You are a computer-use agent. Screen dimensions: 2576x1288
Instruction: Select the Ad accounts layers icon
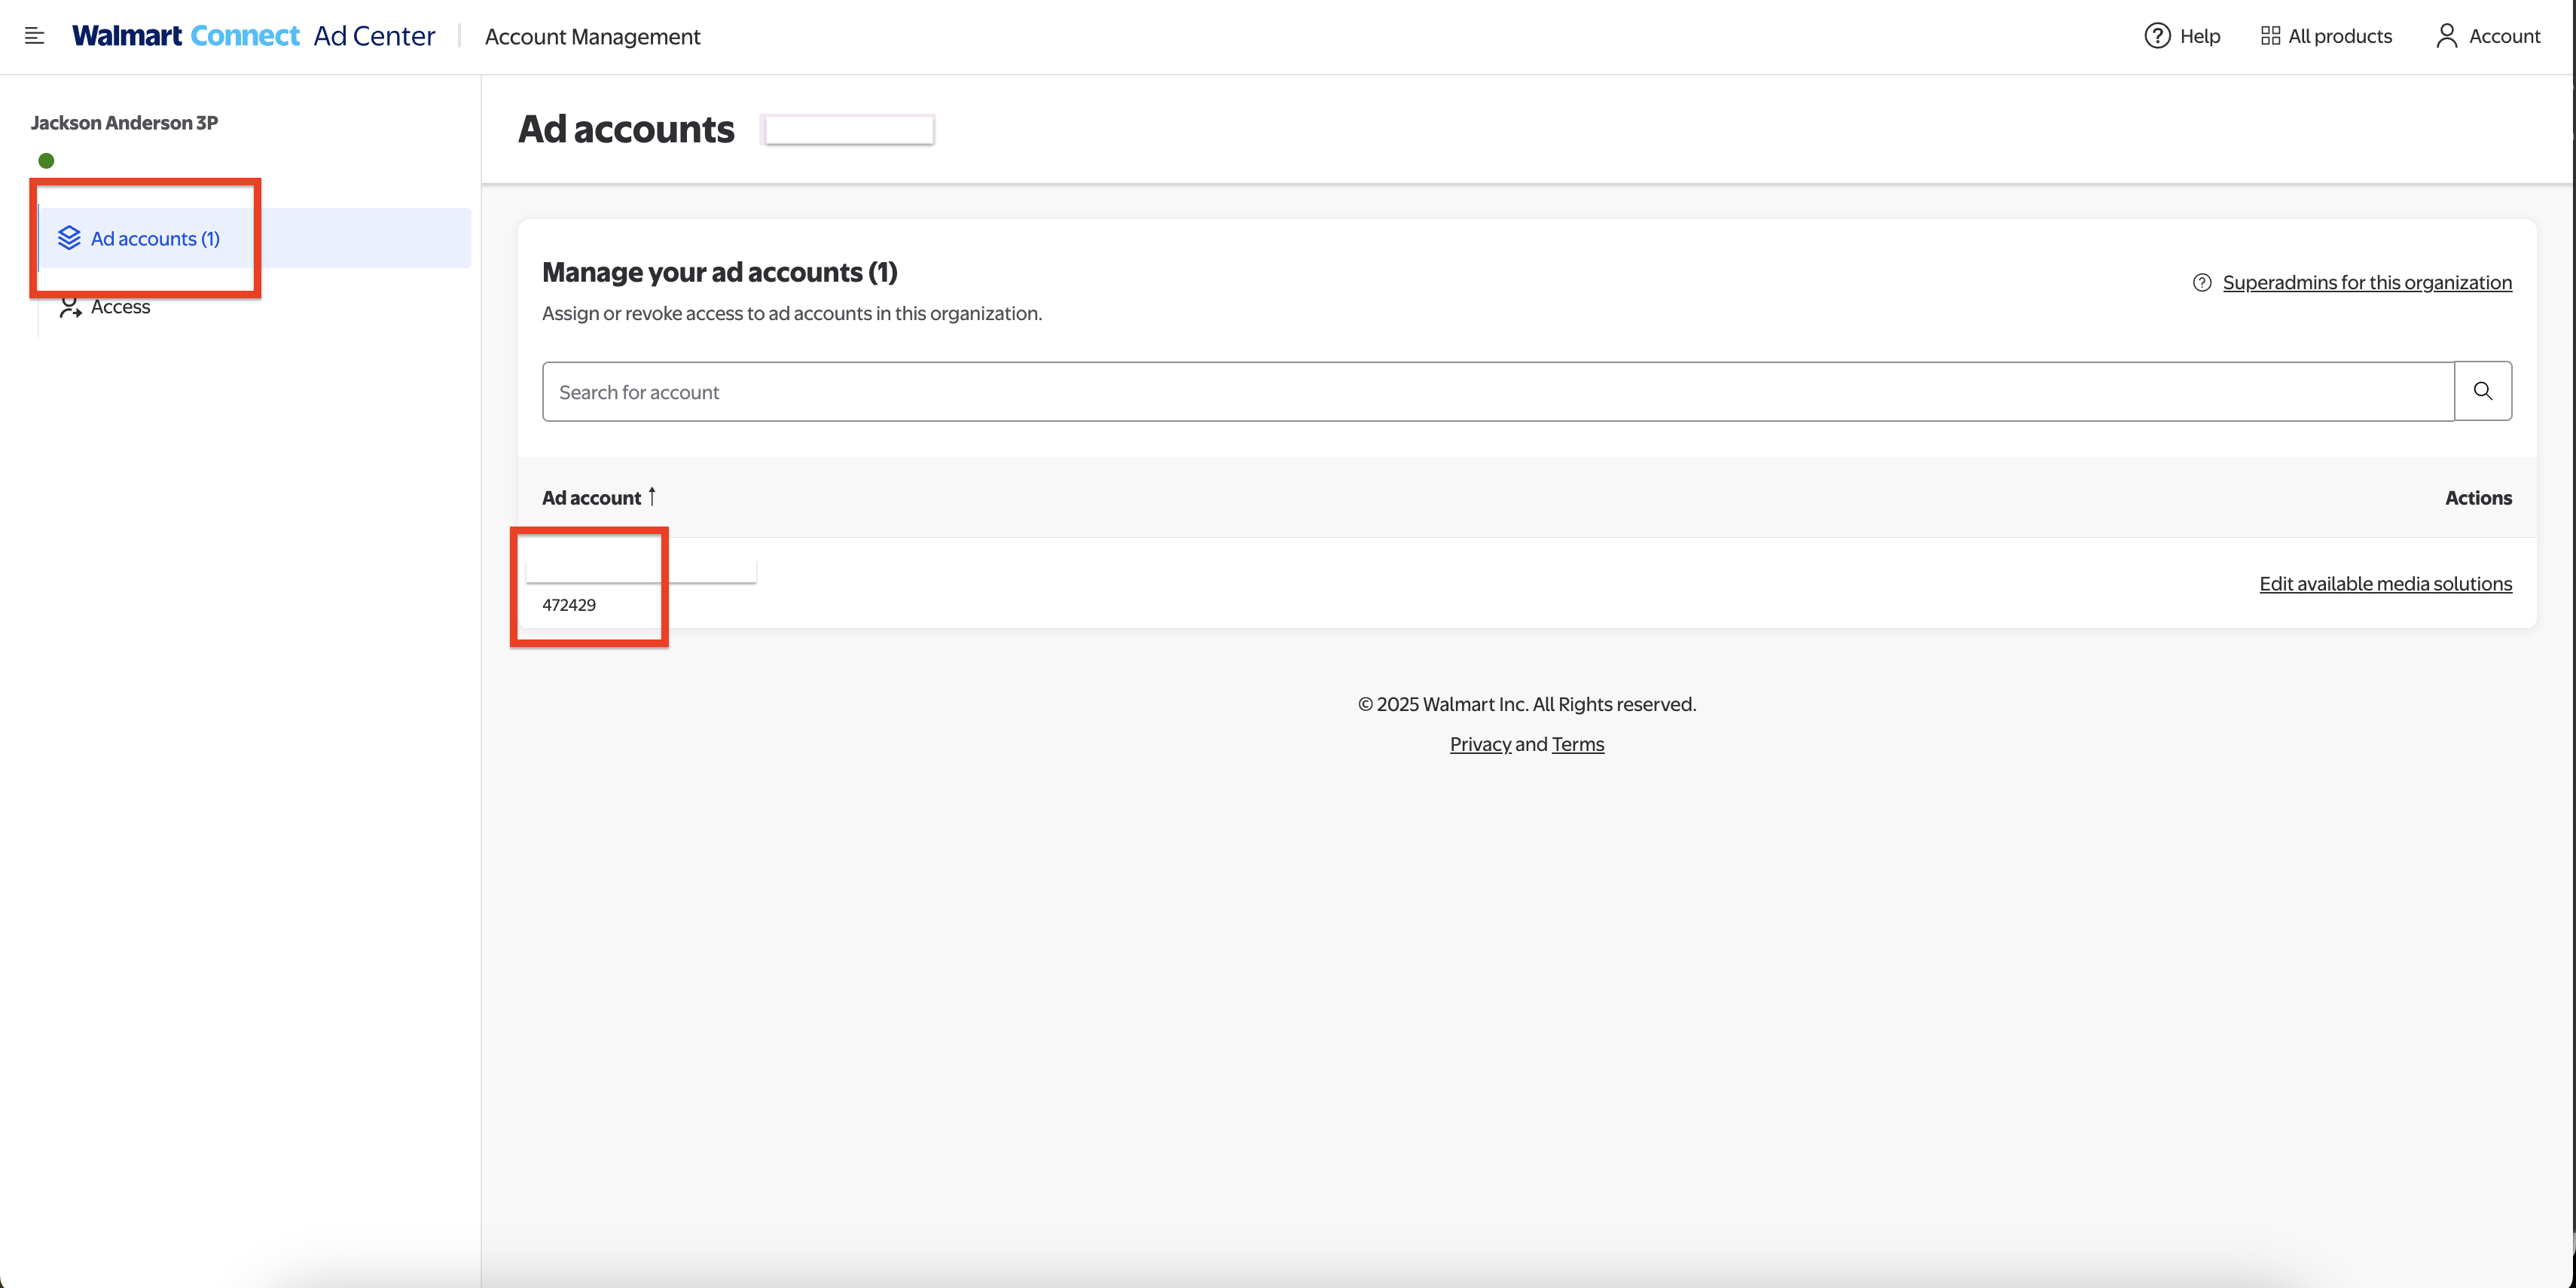(x=69, y=238)
